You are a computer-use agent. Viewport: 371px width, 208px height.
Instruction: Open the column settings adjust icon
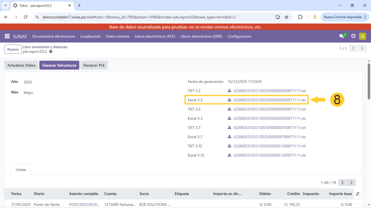(358, 194)
